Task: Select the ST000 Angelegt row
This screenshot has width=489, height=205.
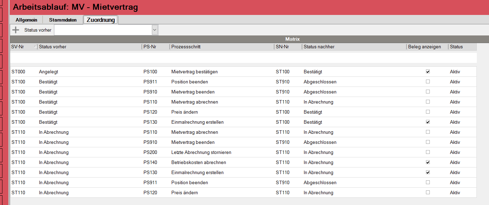Action: point(48,72)
